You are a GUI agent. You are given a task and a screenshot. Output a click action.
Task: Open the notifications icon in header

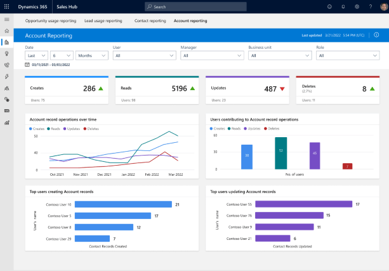(x=343, y=6)
